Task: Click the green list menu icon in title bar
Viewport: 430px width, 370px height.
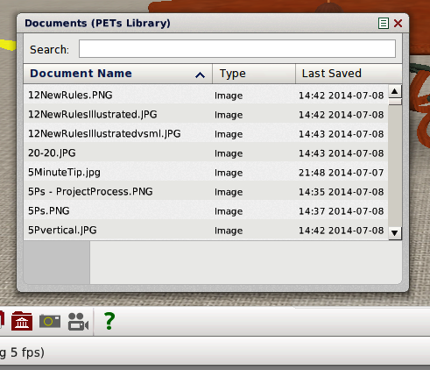Action: pyautogui.click(x=384, y=23)
